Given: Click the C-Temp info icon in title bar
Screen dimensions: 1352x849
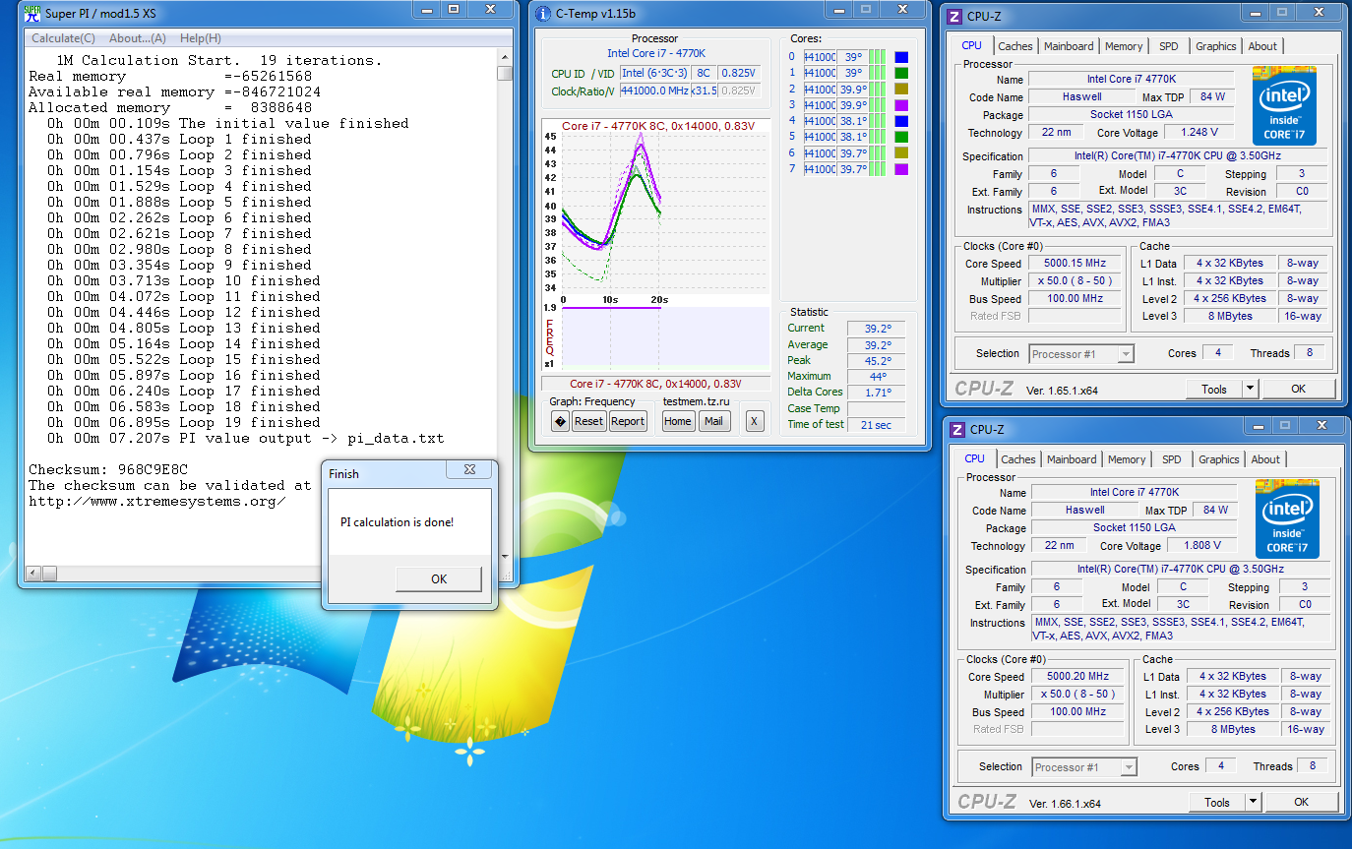Looking at the screenshot, I should (x=543, y=13).
